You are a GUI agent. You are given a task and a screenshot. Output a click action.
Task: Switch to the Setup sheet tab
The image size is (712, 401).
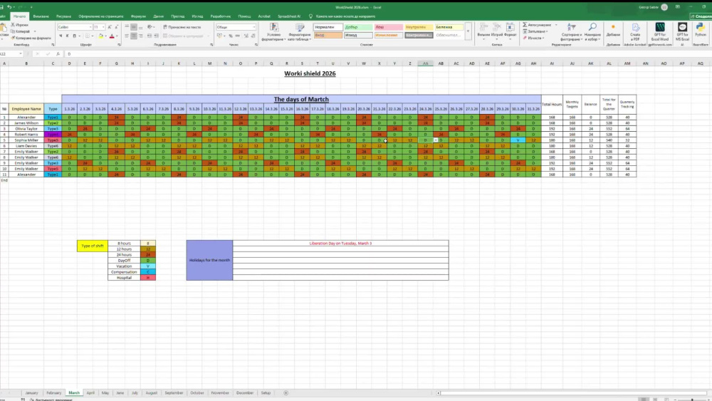266,393
